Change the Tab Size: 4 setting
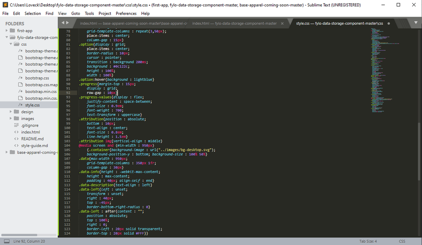Image resolution: width=422 pixels, height=245 pixels. (368, 241)
